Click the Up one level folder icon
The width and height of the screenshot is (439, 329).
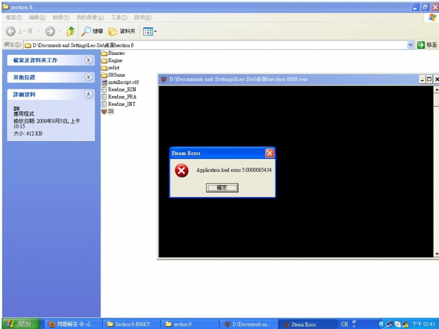(70, 31)
